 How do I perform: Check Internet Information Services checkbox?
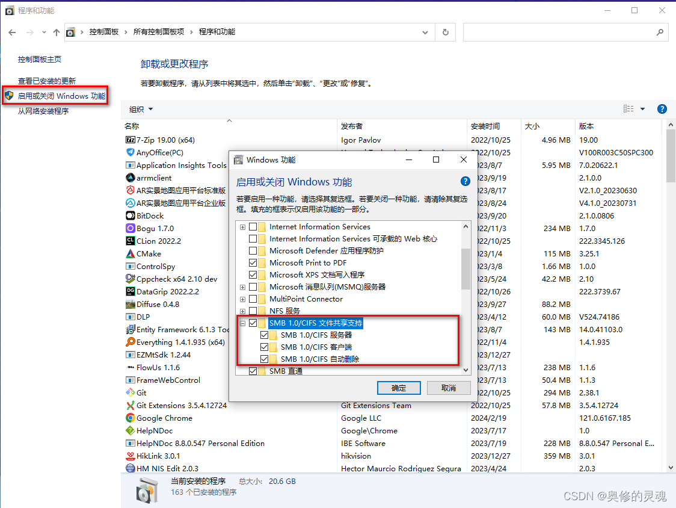253,226
